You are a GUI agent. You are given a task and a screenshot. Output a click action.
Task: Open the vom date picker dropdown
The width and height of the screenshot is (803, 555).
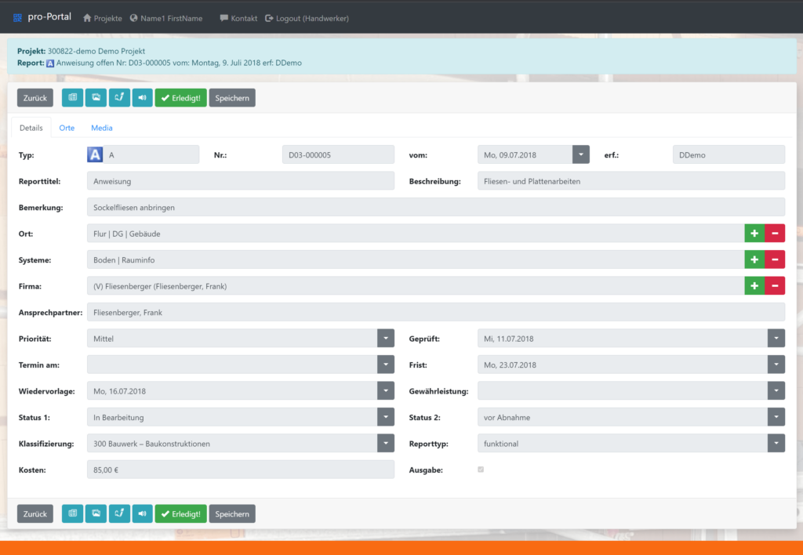[x=580, y=154]
